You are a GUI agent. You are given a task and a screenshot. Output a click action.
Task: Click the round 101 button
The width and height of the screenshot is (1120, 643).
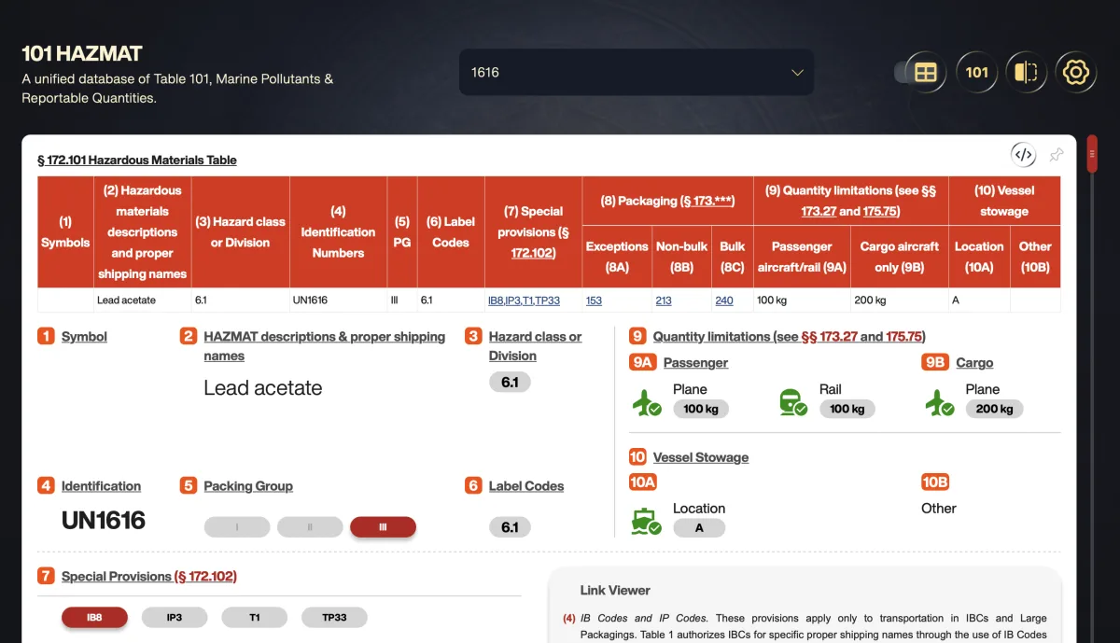point(977,72)
